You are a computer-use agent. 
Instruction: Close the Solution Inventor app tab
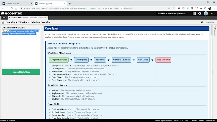point(47,17)
